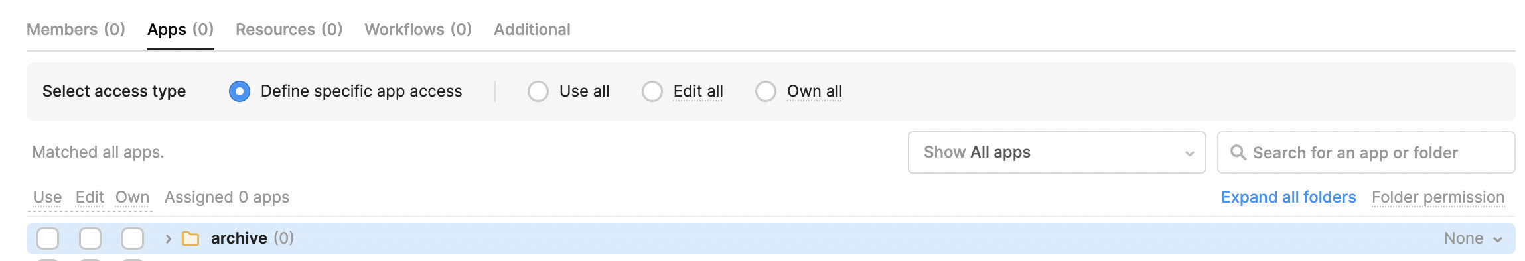
Task: Select the archive folder row
Action: coord(771,238)
